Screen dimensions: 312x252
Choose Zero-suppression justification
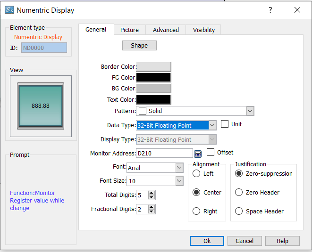238,173
